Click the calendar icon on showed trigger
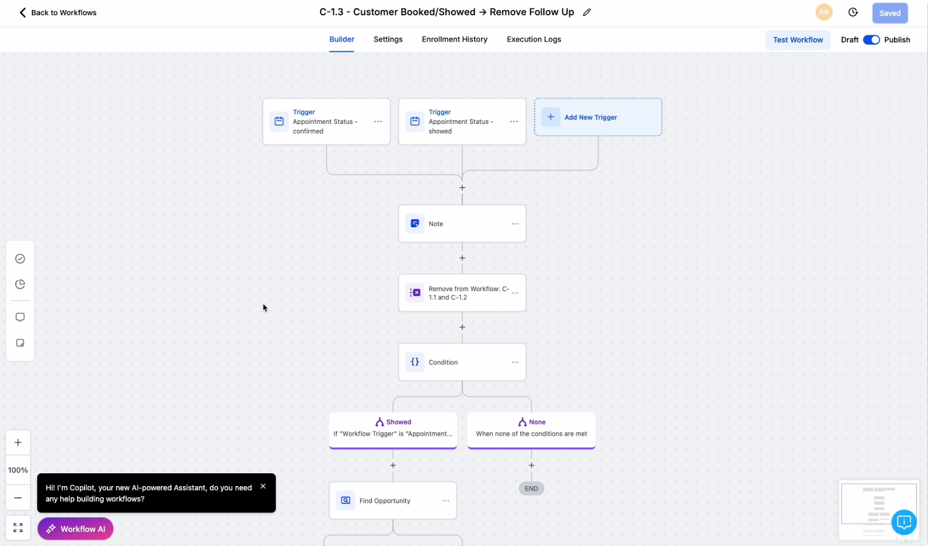 click(x=415, y=122)
